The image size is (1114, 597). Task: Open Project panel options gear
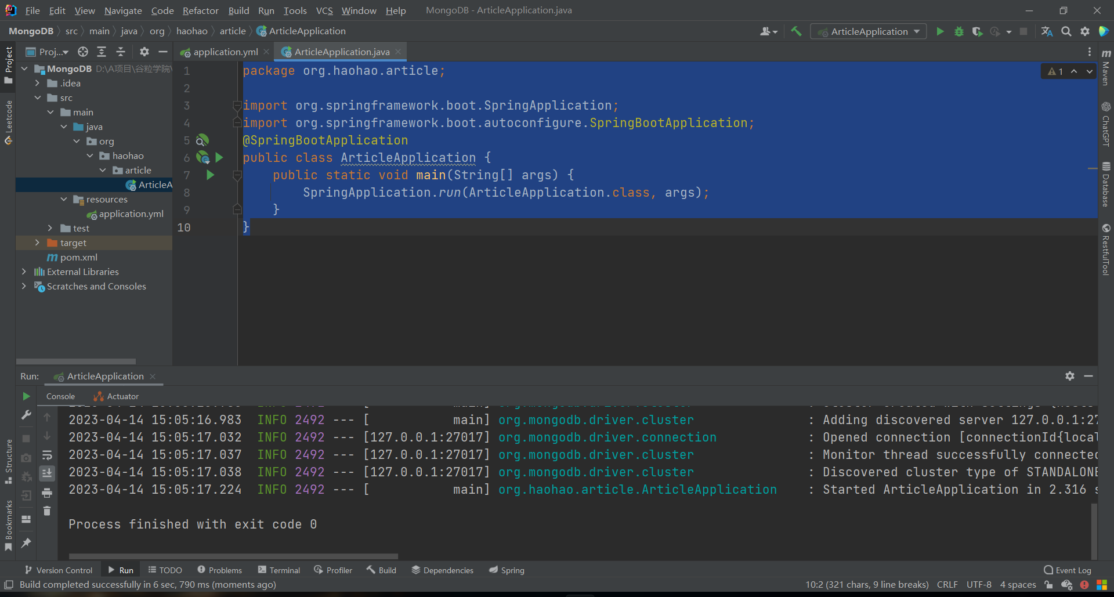[x=144, y=52]
